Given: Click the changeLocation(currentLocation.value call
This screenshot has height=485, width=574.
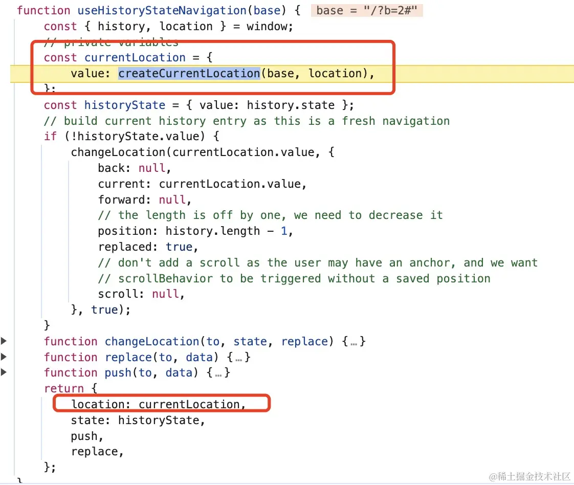Looking at the screenshot, I should point(203,152).
